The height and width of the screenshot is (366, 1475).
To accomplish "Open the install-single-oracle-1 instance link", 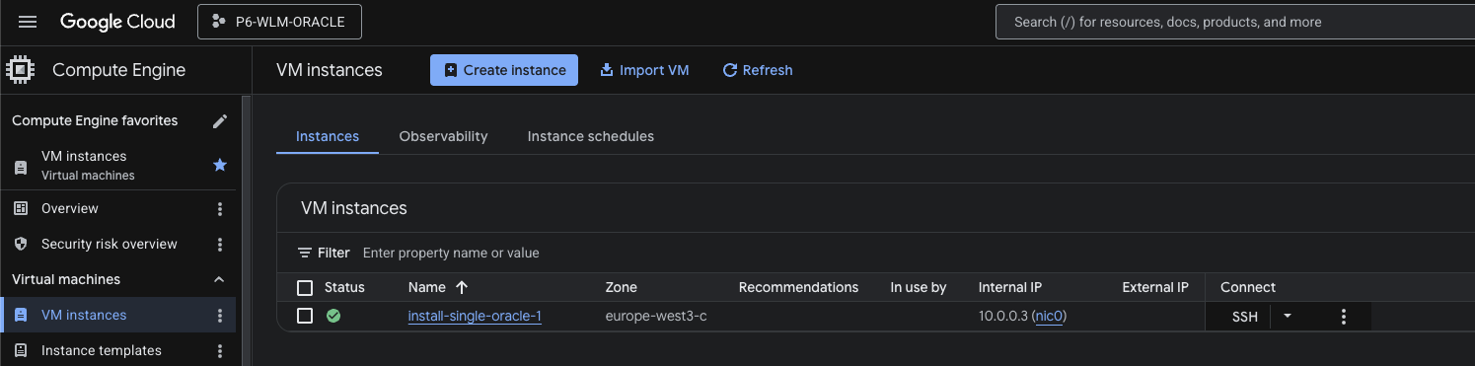I will pyautogui.click(x=475, y=316).
